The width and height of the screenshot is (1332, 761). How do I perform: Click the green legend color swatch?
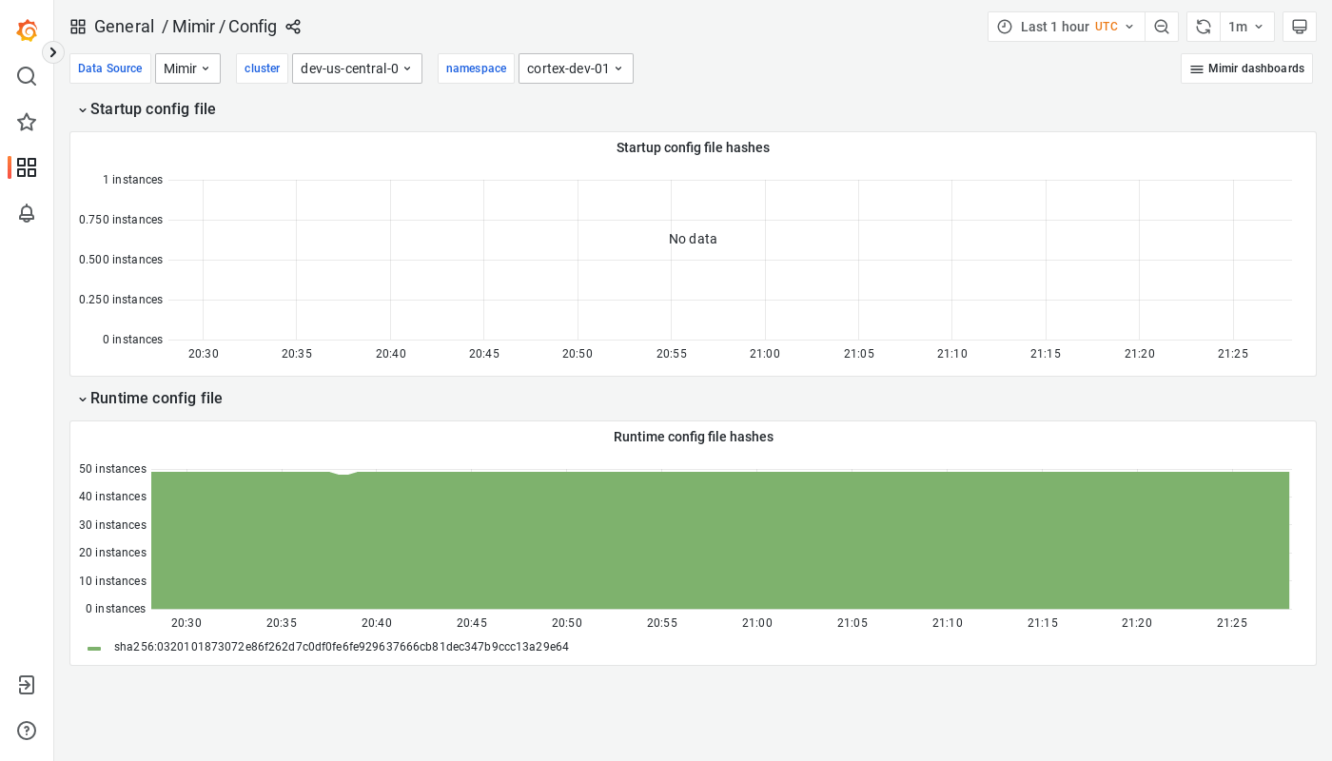pyautogui.click(x=93, y=648)
